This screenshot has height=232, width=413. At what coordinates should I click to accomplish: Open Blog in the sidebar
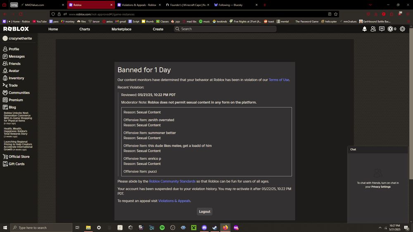tap(9, 107)
